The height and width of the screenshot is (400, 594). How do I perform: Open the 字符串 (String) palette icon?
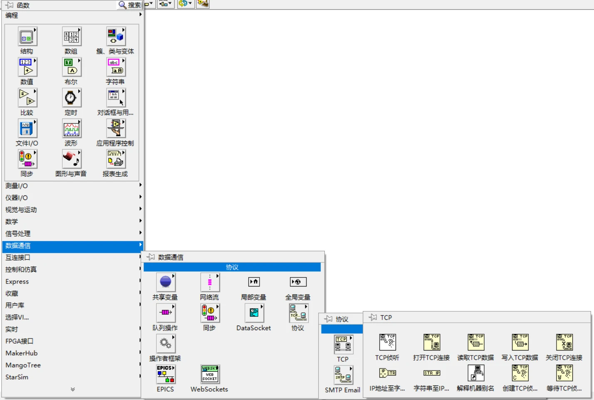116,67
